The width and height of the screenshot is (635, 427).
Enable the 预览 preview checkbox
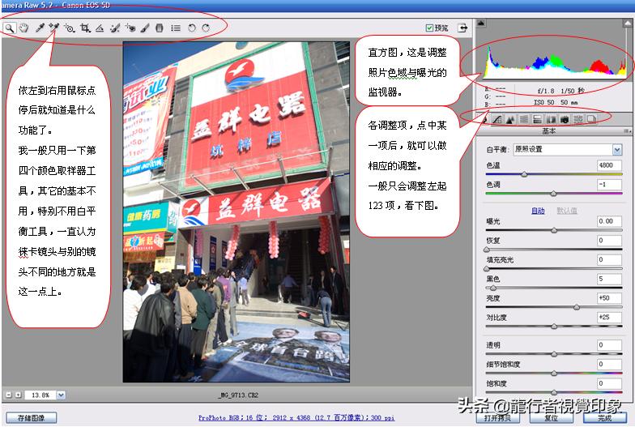[x=429, y=28]
